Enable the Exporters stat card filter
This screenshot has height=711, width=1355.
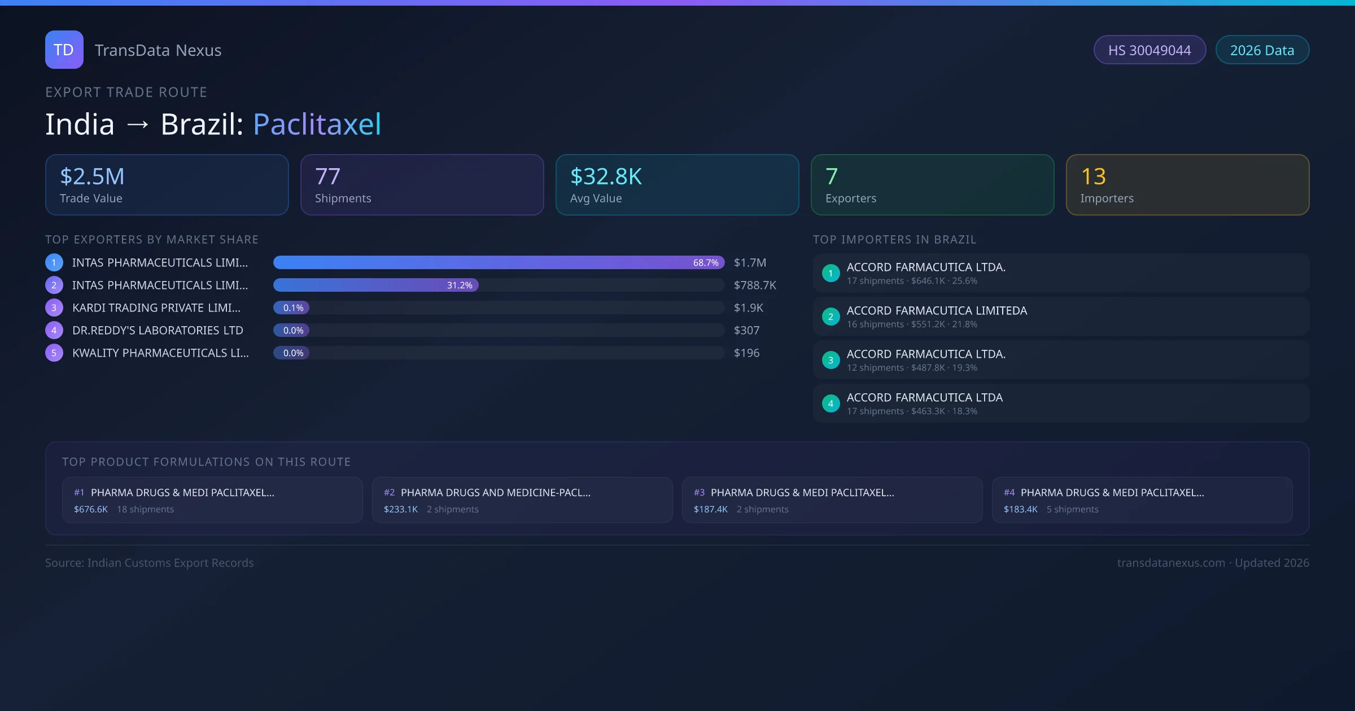932,185
